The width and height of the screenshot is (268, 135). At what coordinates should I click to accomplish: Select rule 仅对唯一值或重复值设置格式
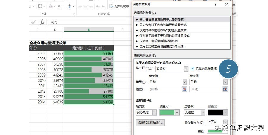[x=182, y=41]
